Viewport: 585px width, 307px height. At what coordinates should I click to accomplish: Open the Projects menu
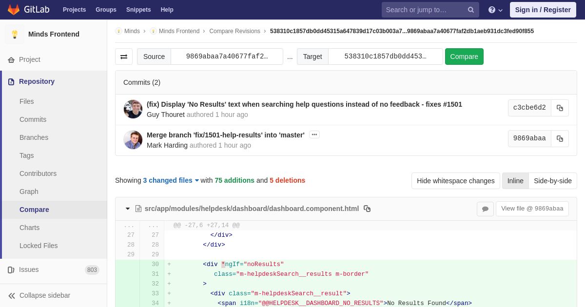pyautogui.click(x=74, y=10)
